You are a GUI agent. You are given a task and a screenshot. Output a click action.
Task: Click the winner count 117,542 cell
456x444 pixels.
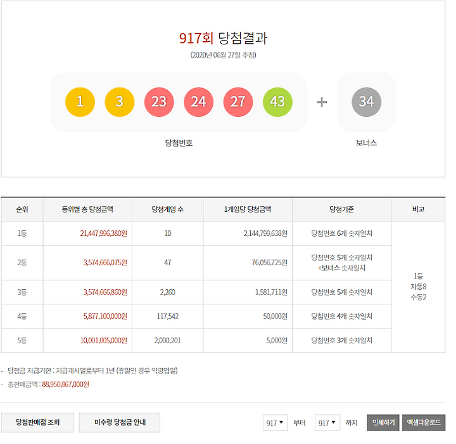[168, 317]
